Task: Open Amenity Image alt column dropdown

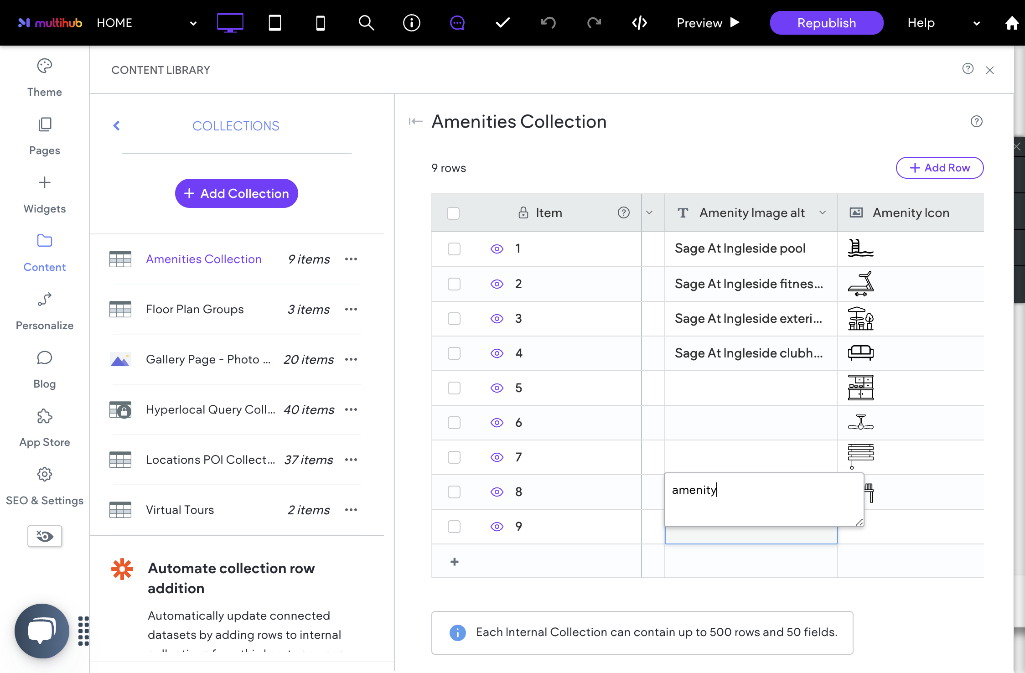Action: click(x=823, y=212)
